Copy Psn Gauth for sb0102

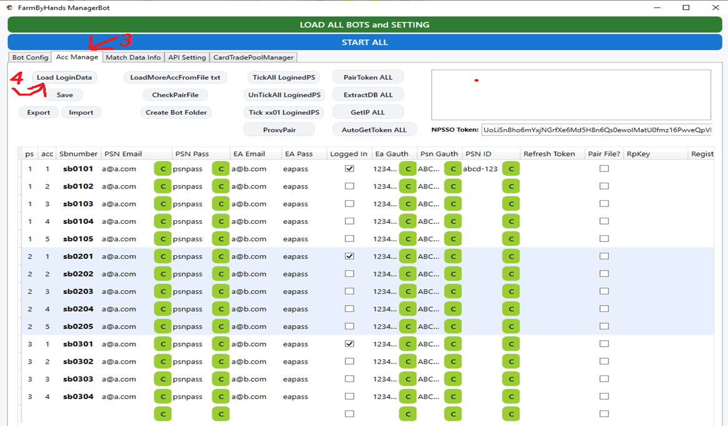point(452,186)
